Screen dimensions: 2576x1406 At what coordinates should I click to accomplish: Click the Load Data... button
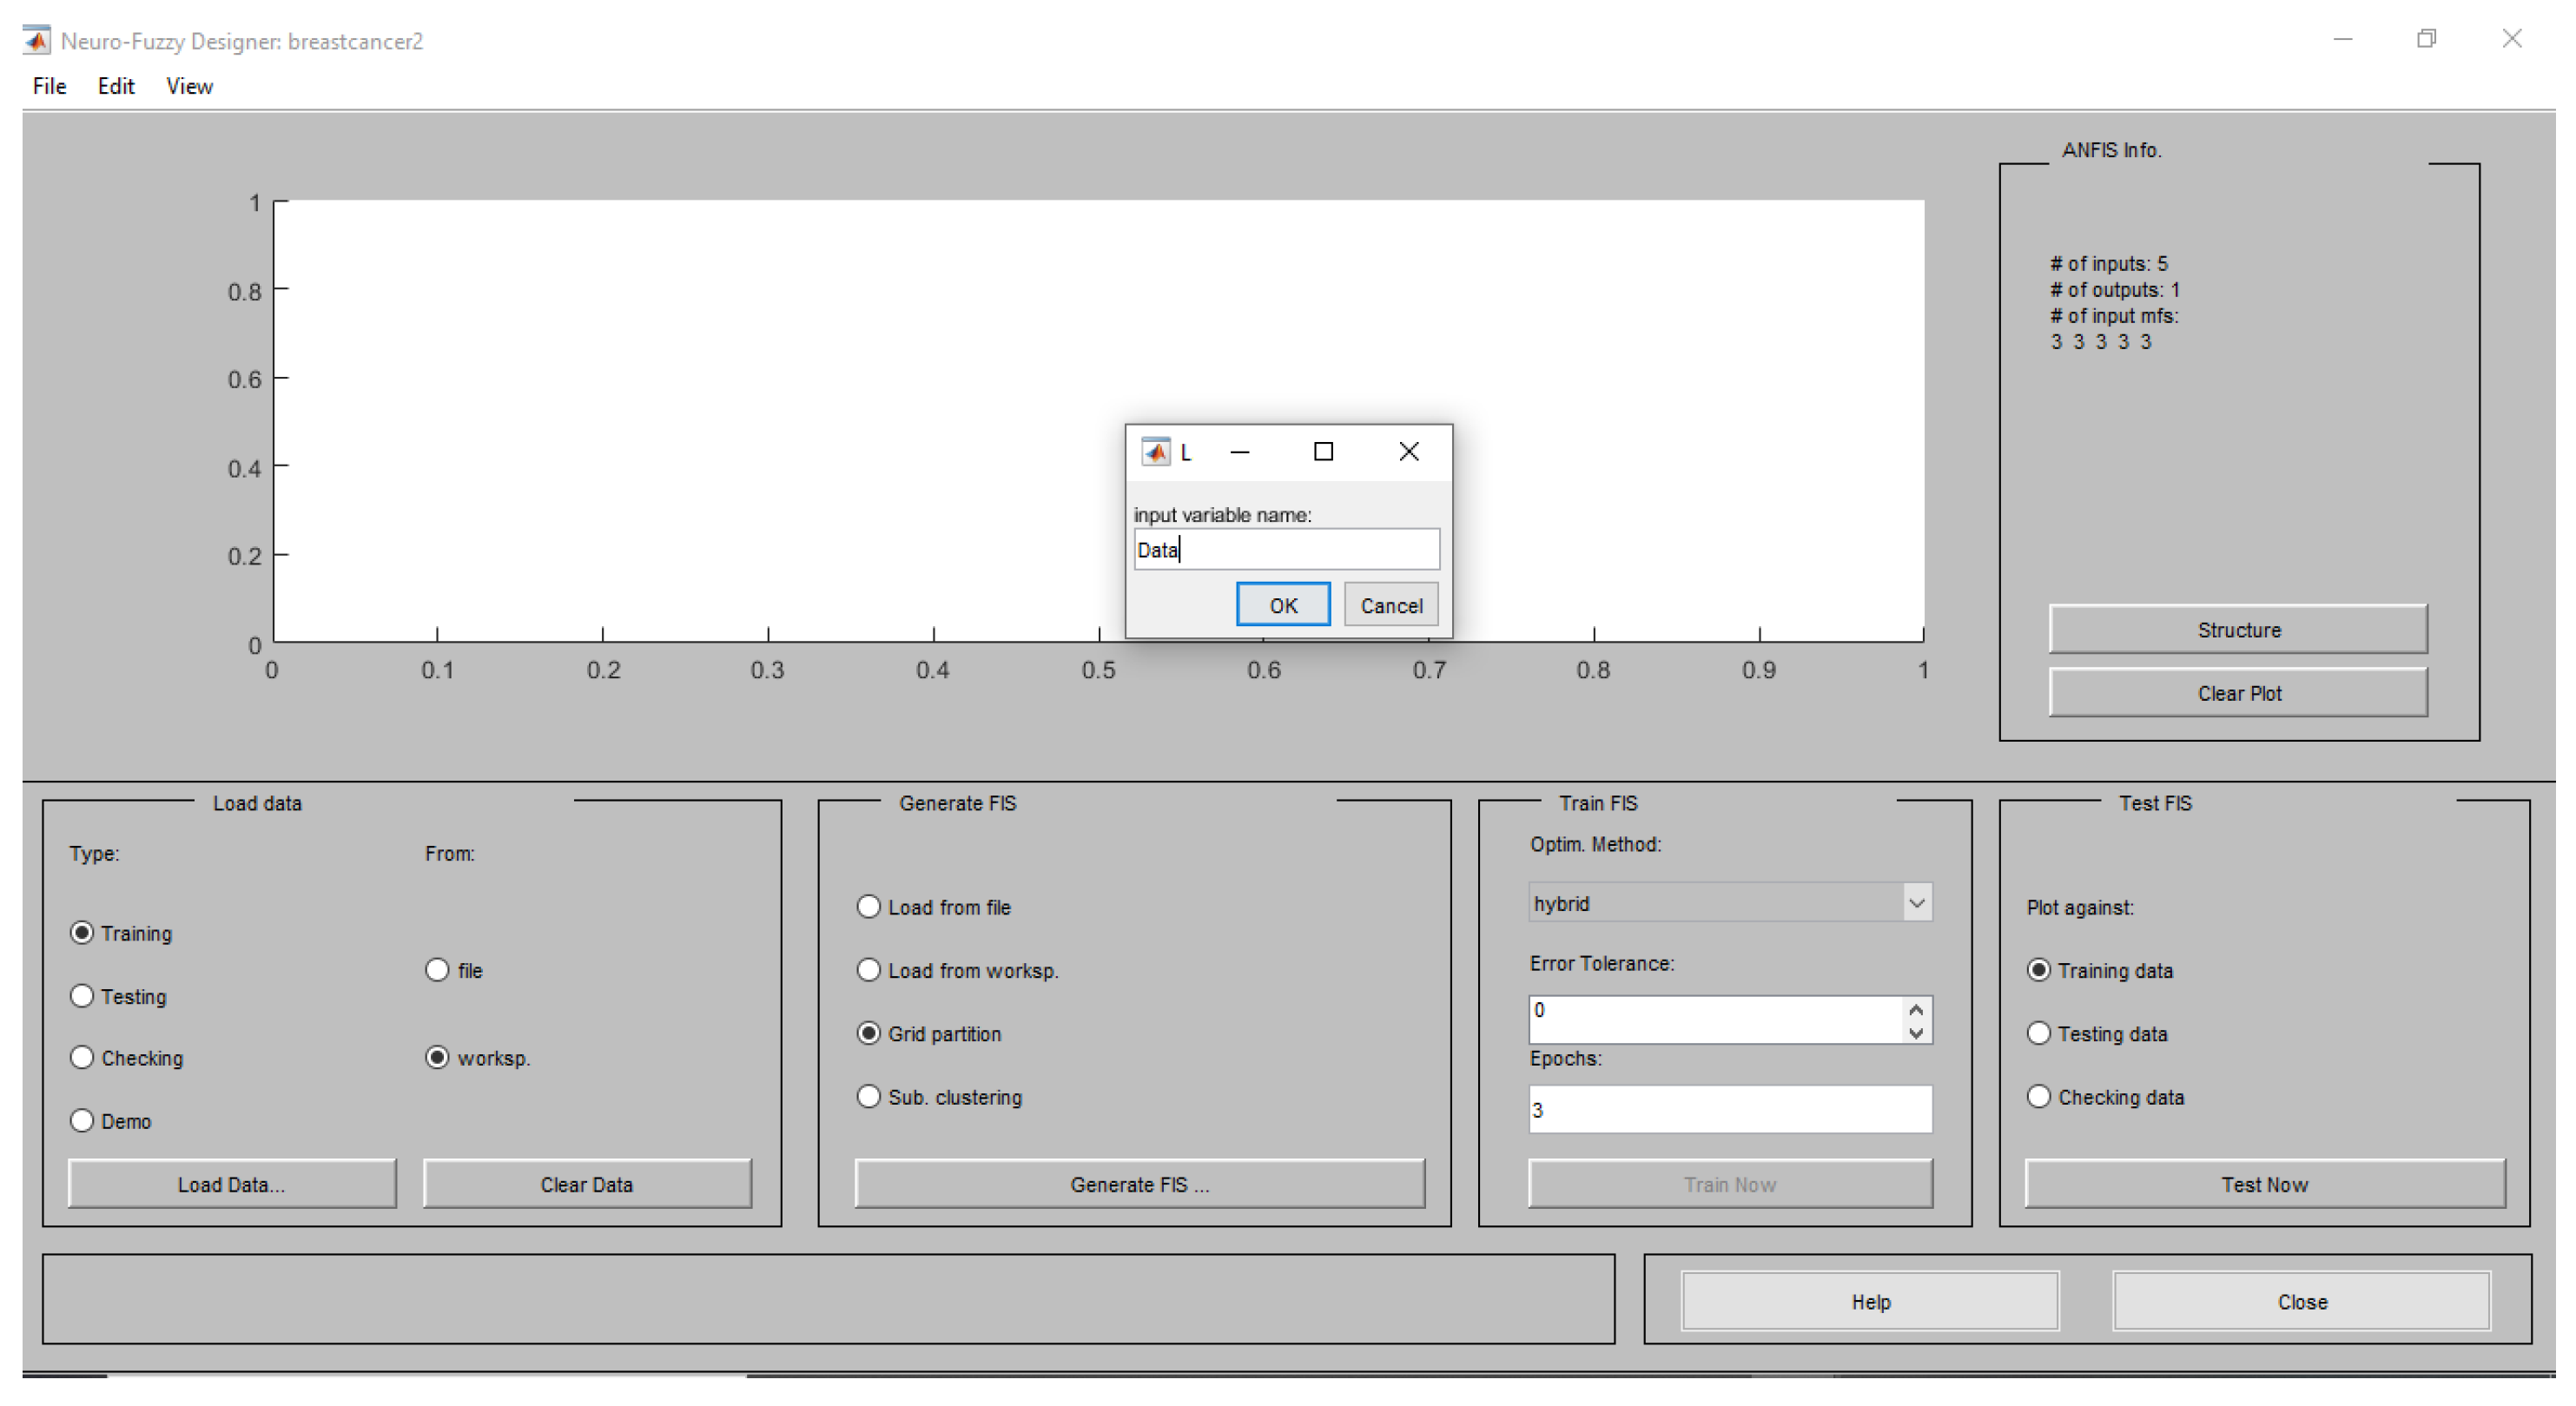click(232, 1184)
